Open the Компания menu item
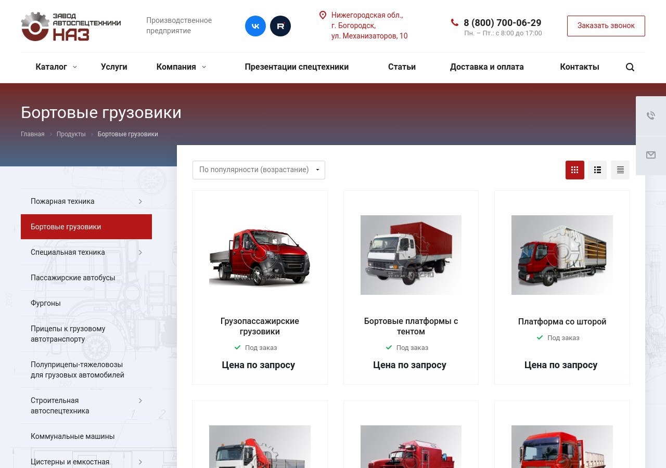This screenshot has width=666, height=468. pyautogui.click(x=176, y=67)
